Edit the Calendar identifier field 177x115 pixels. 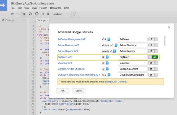[133, 63]
